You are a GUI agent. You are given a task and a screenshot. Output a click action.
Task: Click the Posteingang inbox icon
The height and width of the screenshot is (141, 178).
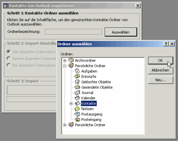(77, 120)
